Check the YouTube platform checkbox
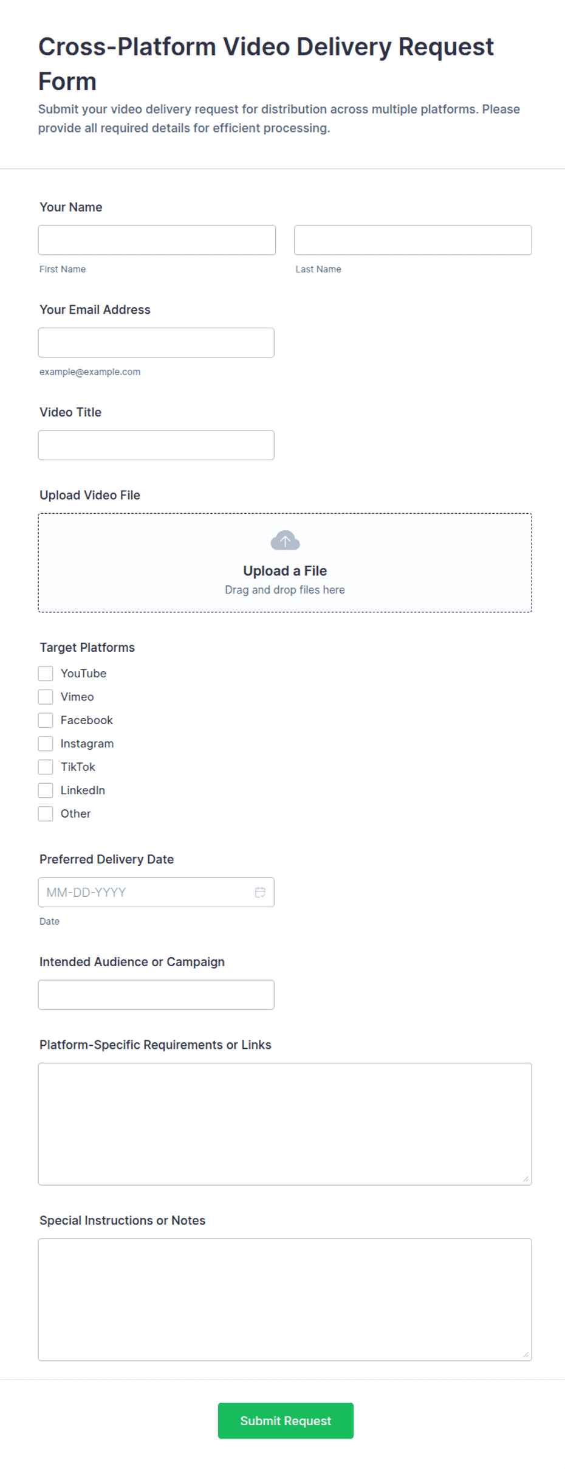This screenshot has width=565, height=1469. [46, 673]
